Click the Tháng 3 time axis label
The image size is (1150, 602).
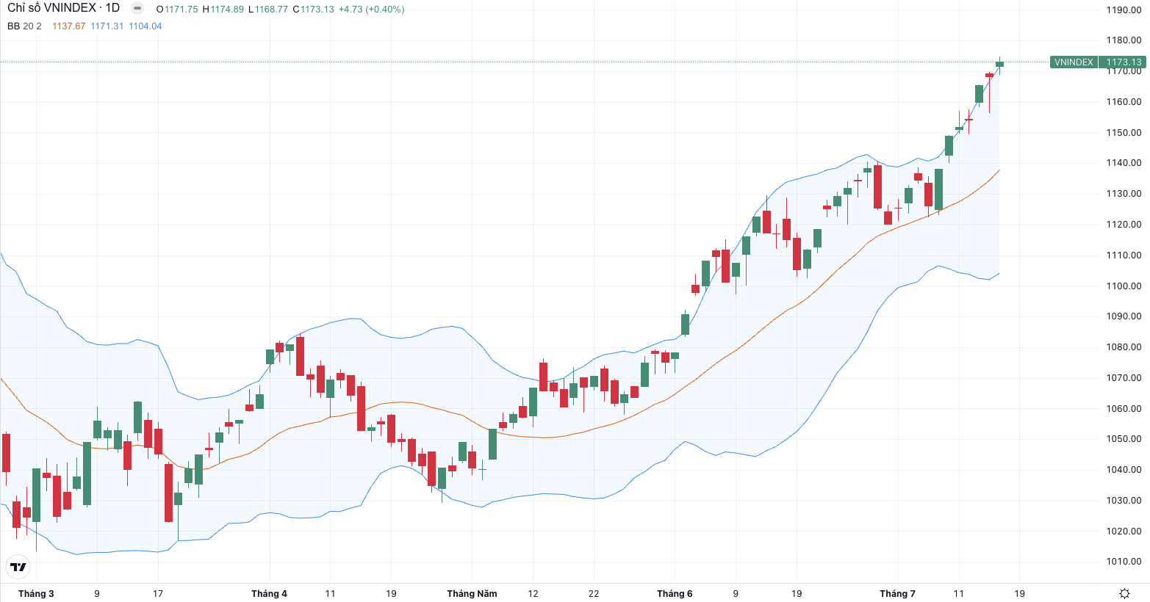(36, 593)
